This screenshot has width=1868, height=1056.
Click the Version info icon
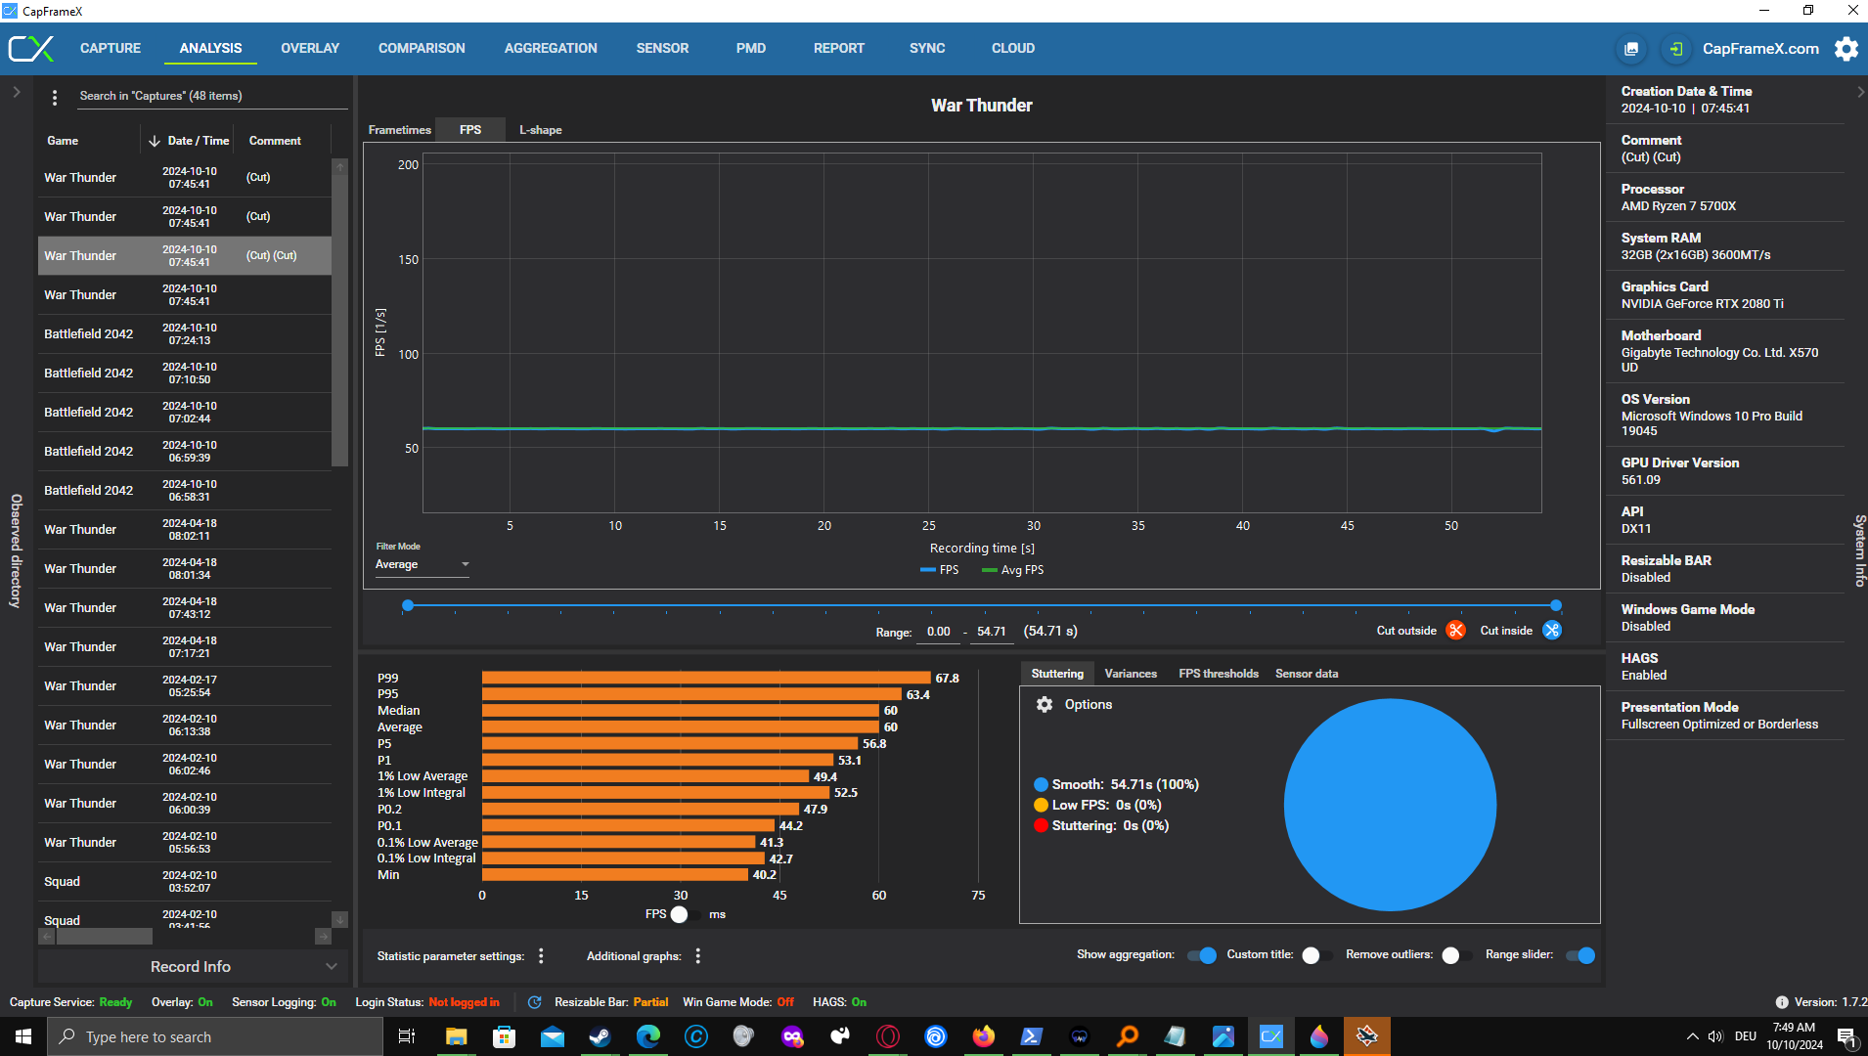point(1781,1002)
